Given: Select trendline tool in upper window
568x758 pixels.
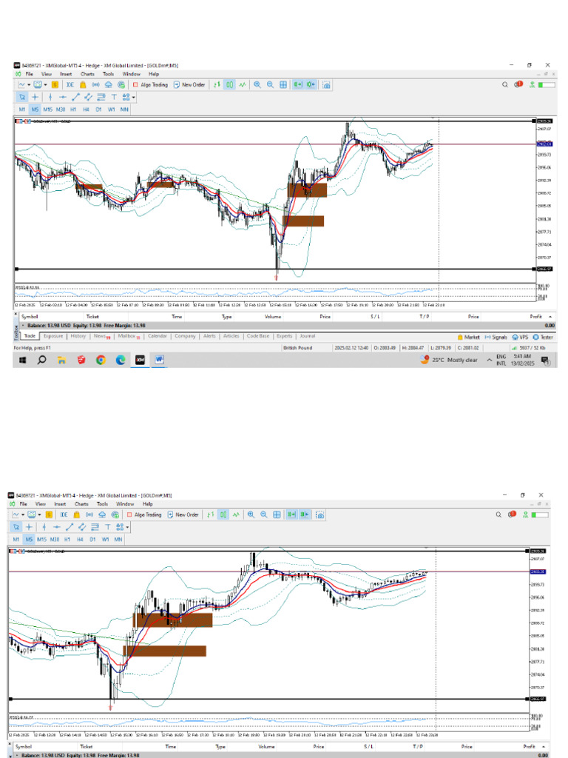Looking at the screenshot, I should point(75,97).
